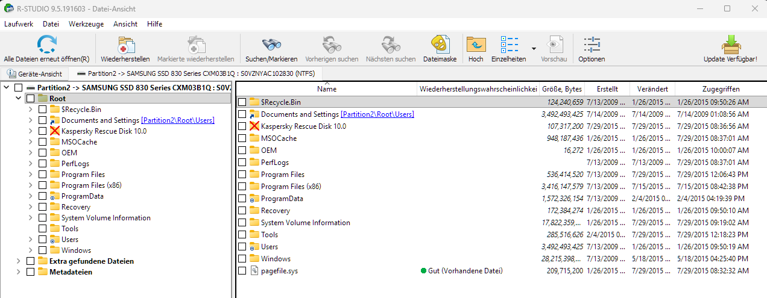The height and width of the screenshot is (298, 767).
Task: Click Kaspersky Rescue Disk red X icon in list
Action: click(254, 126)
